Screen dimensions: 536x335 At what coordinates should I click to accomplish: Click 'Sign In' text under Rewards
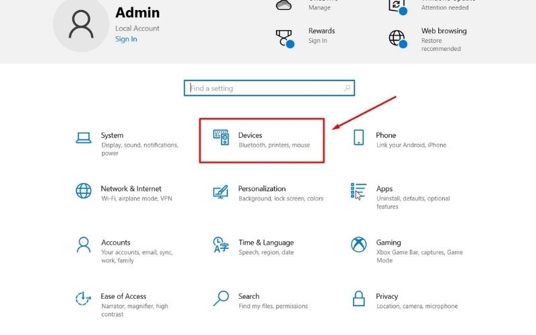click(x=318, y=41)
